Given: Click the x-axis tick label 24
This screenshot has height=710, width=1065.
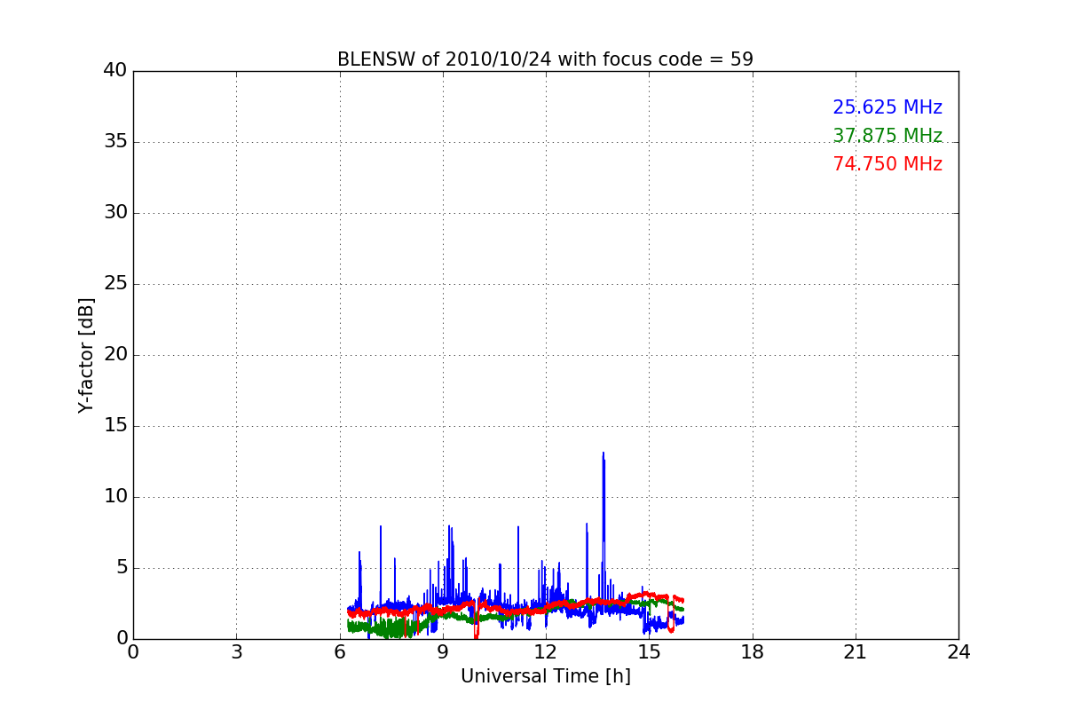Looking at the screenshot, I should 958,652.
